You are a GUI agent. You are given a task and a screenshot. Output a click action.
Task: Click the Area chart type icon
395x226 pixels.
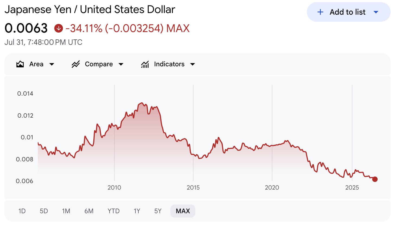tap(20, 64)
